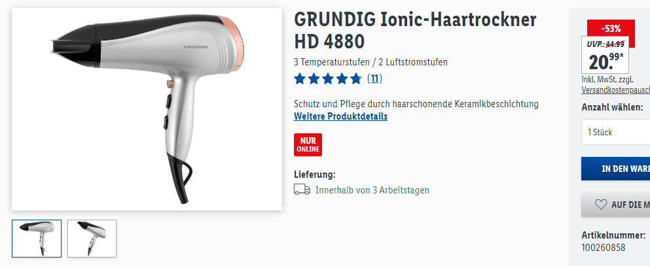Click the article number 100260858
This screenshot has height=266, width=650.
point(603,248)
